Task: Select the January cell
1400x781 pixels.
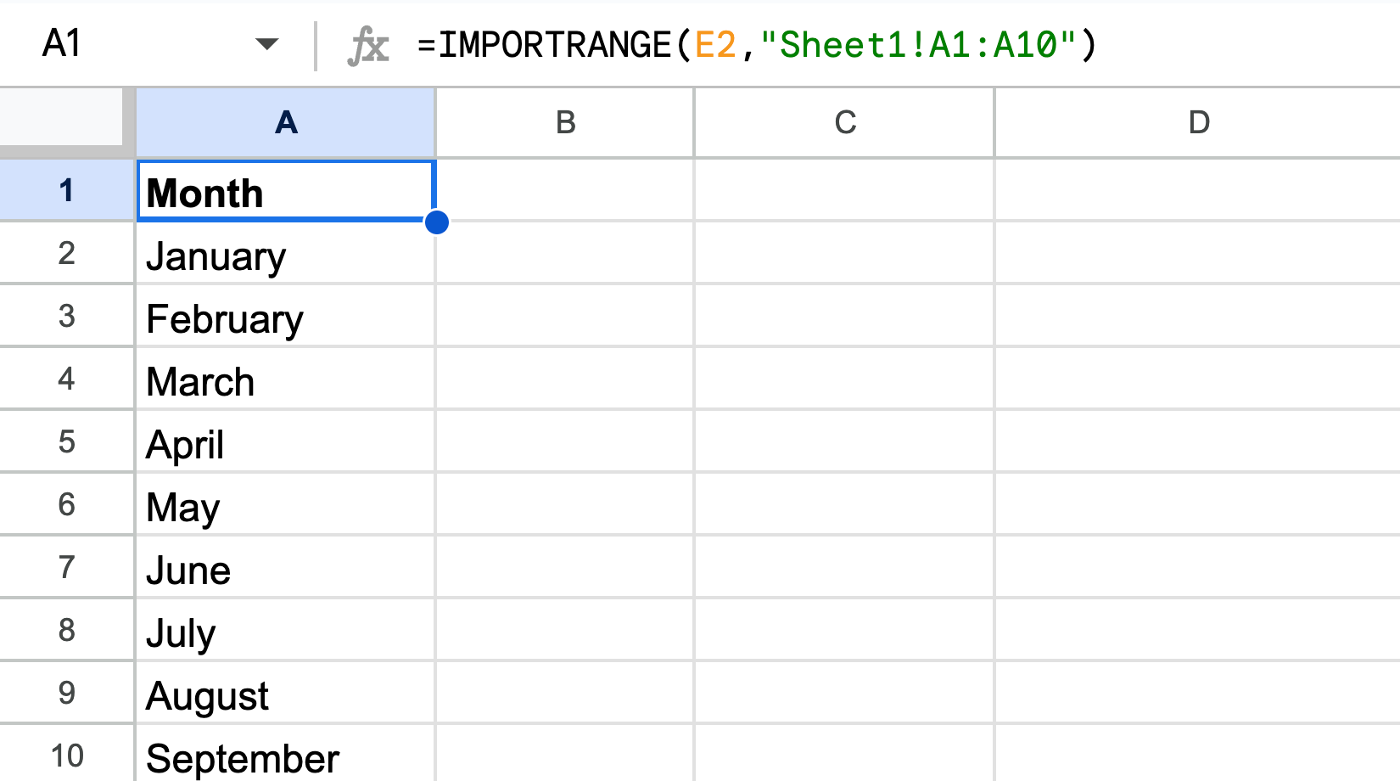Action: pos(285,253)
